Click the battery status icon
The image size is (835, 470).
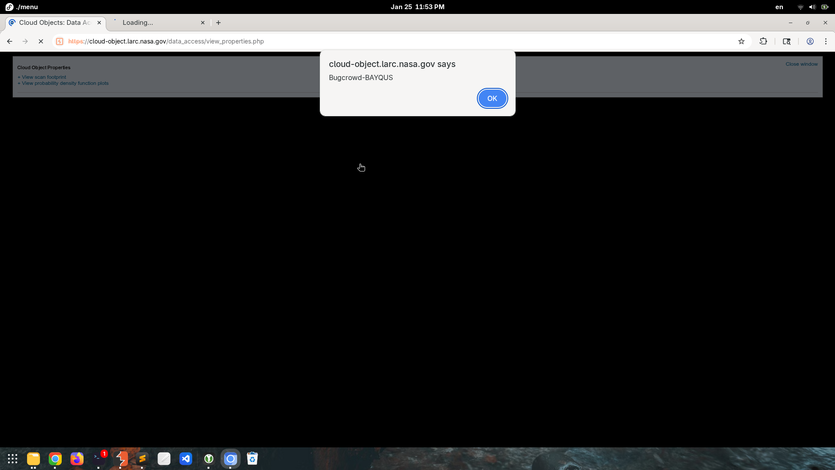pyautogui.click(x=825, y=7)
